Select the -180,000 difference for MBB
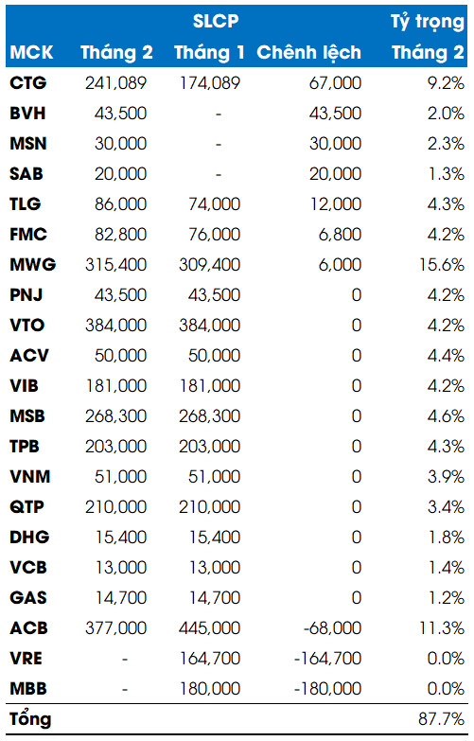This screenshot has height=741, width=474. 327,689
